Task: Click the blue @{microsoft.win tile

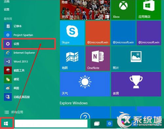Action: 123,33
